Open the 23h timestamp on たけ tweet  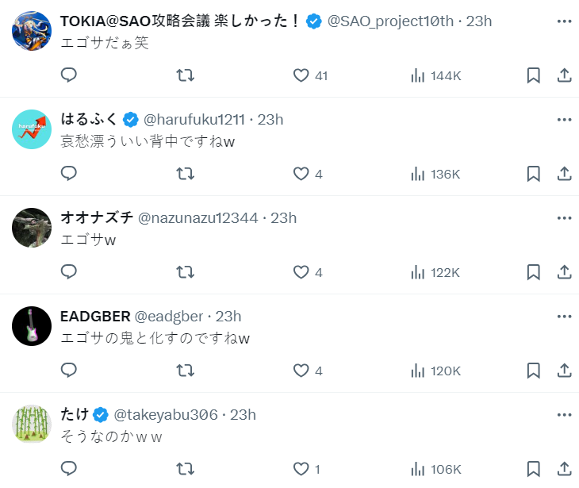click(243, 415)
